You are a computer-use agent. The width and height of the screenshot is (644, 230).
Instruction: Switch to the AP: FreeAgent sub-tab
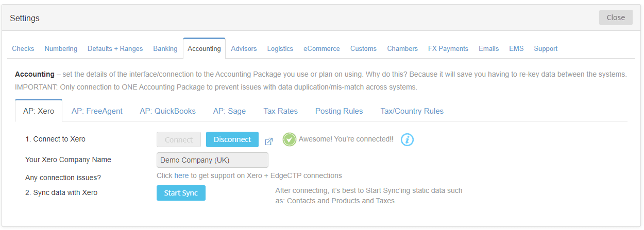point(97,111)
